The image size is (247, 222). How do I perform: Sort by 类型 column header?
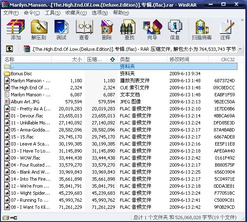(x=142, y=59)
